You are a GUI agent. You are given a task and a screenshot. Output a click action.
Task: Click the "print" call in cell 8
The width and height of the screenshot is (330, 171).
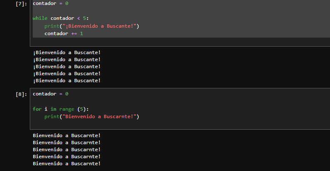(52, 116)
